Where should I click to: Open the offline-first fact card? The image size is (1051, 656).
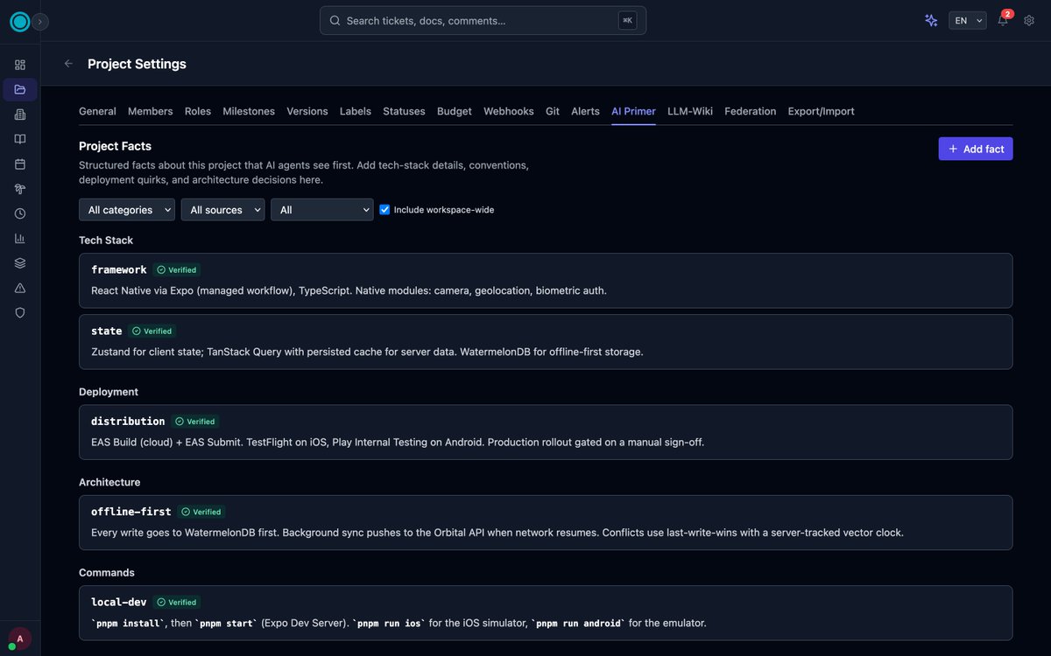click(x=546, y=522)
